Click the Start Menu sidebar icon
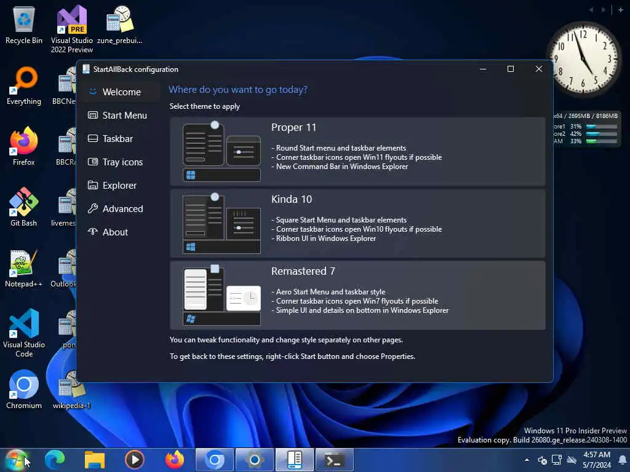Screen dimensions: 630x472 pos(93,115)
